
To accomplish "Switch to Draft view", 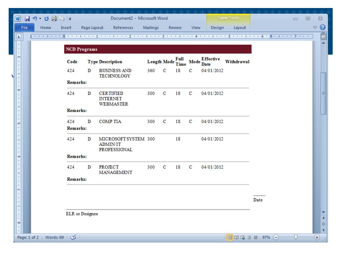I will [256, 237].
